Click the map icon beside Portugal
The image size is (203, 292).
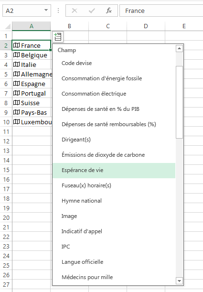coord(16,93)
